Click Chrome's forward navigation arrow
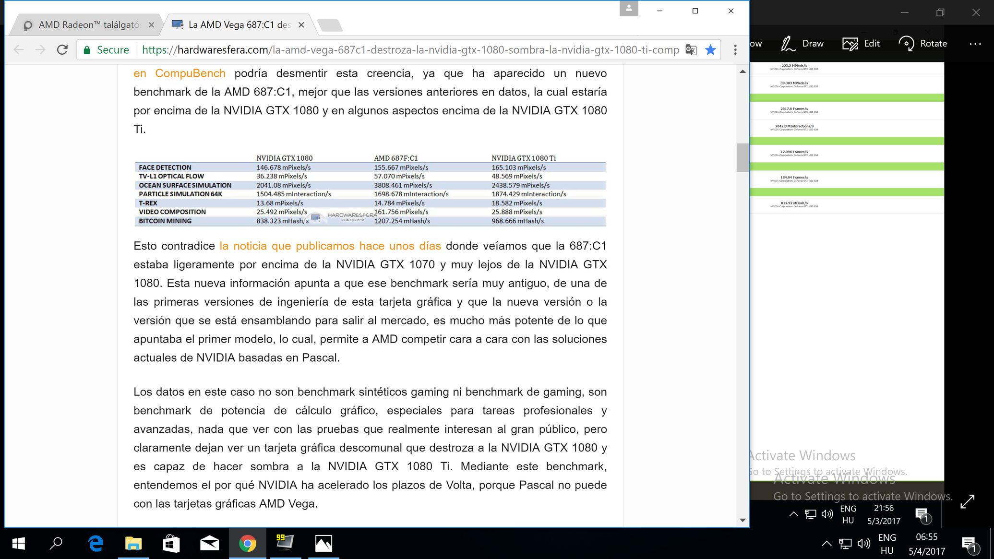The image size is (994, 559). pos(40,49)
